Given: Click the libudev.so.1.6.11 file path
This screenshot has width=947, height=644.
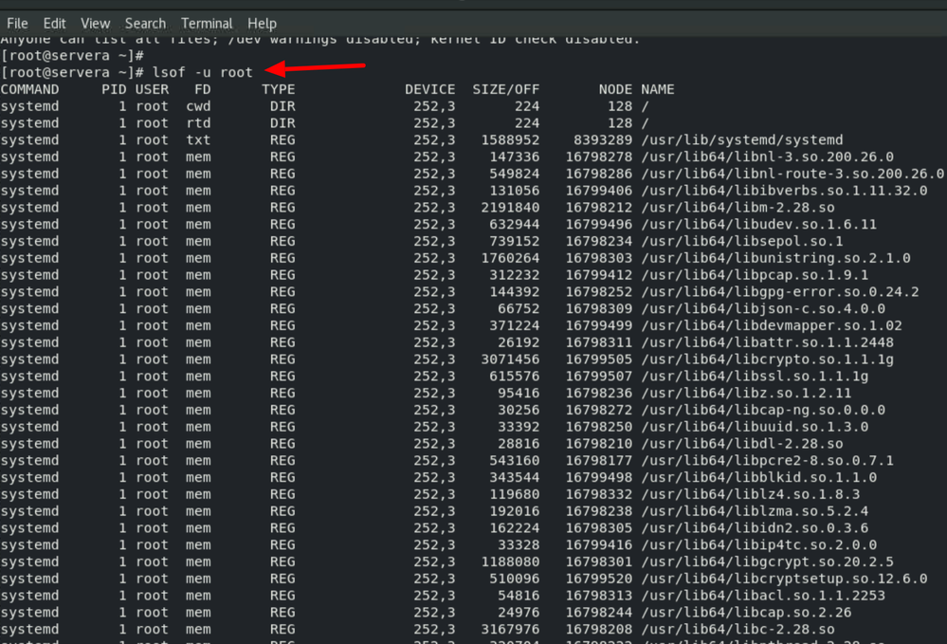Looking at the screenshot, I should pos(758,225).
